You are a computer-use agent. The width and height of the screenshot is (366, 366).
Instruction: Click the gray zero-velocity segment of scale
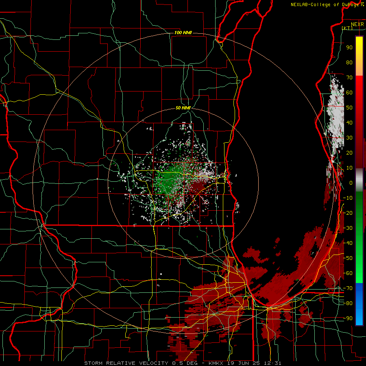(x=359, y=180)
